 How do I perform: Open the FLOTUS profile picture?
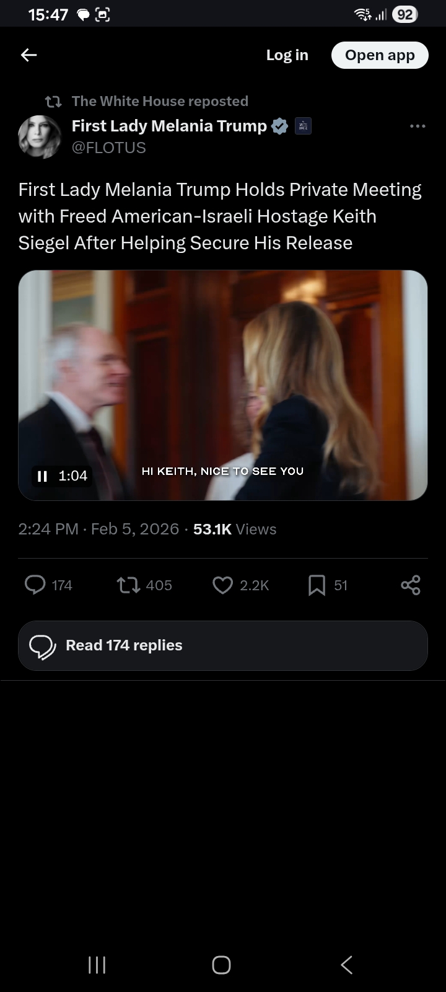[x=40, y=136]
